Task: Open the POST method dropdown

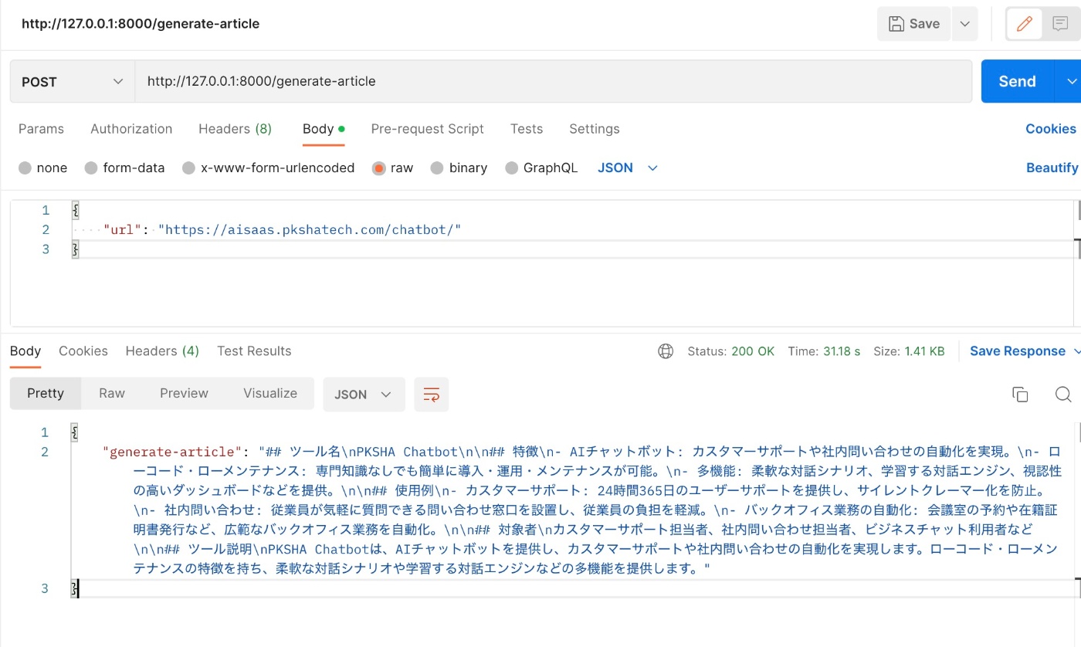Action: coord(73,82)
